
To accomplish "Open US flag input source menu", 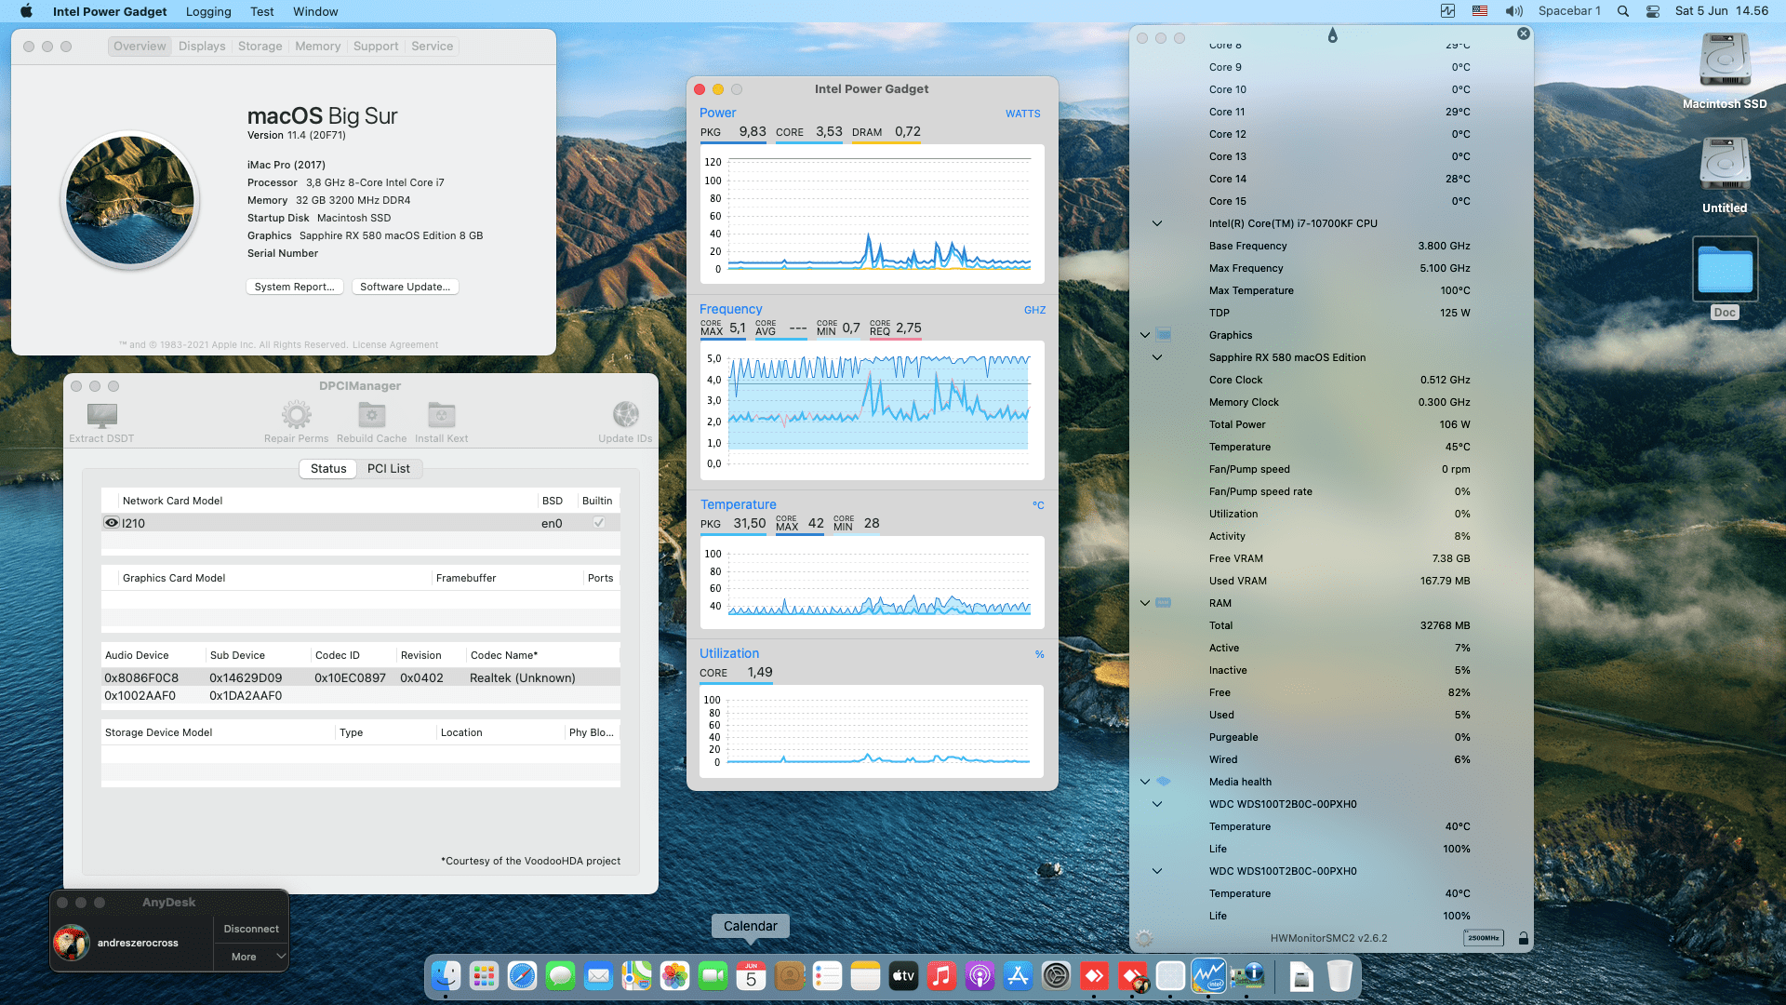I will (x=1479, y=11).
